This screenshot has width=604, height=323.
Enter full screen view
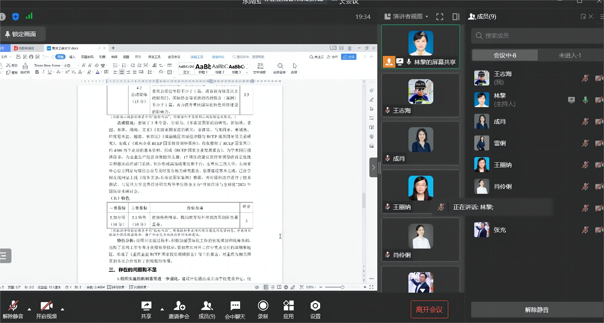click(440, 17)
